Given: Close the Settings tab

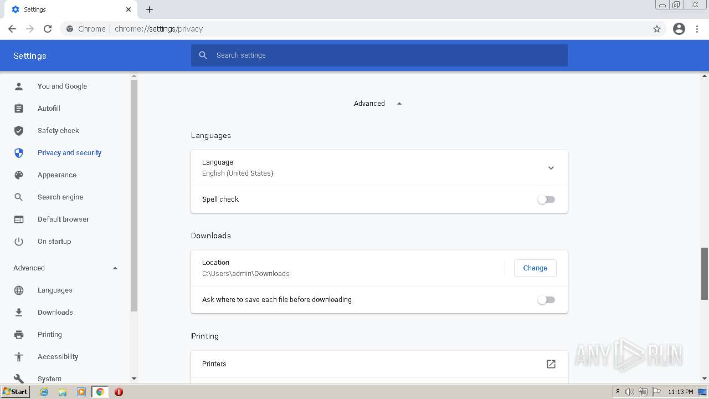Looking at the screenshot, I should [129, 9].
